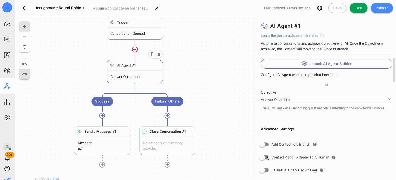Add step under Failure: Others branch
Screen dimensions: 396x180
(167, 115)
